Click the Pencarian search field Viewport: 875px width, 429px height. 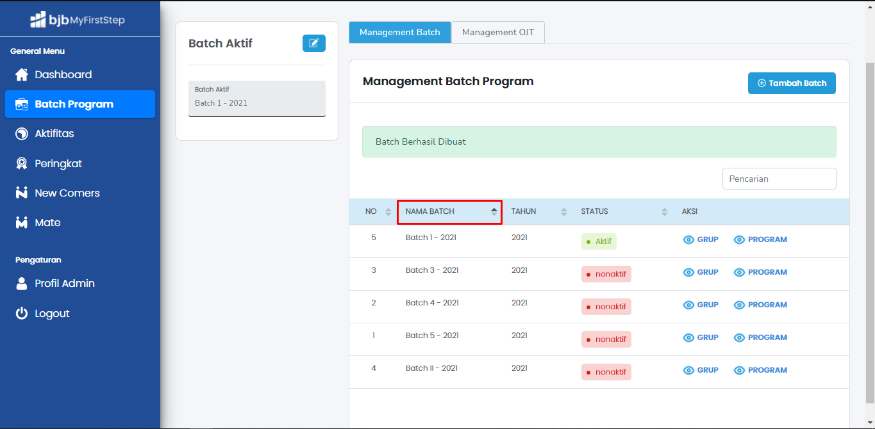click(x=779, y=179)
